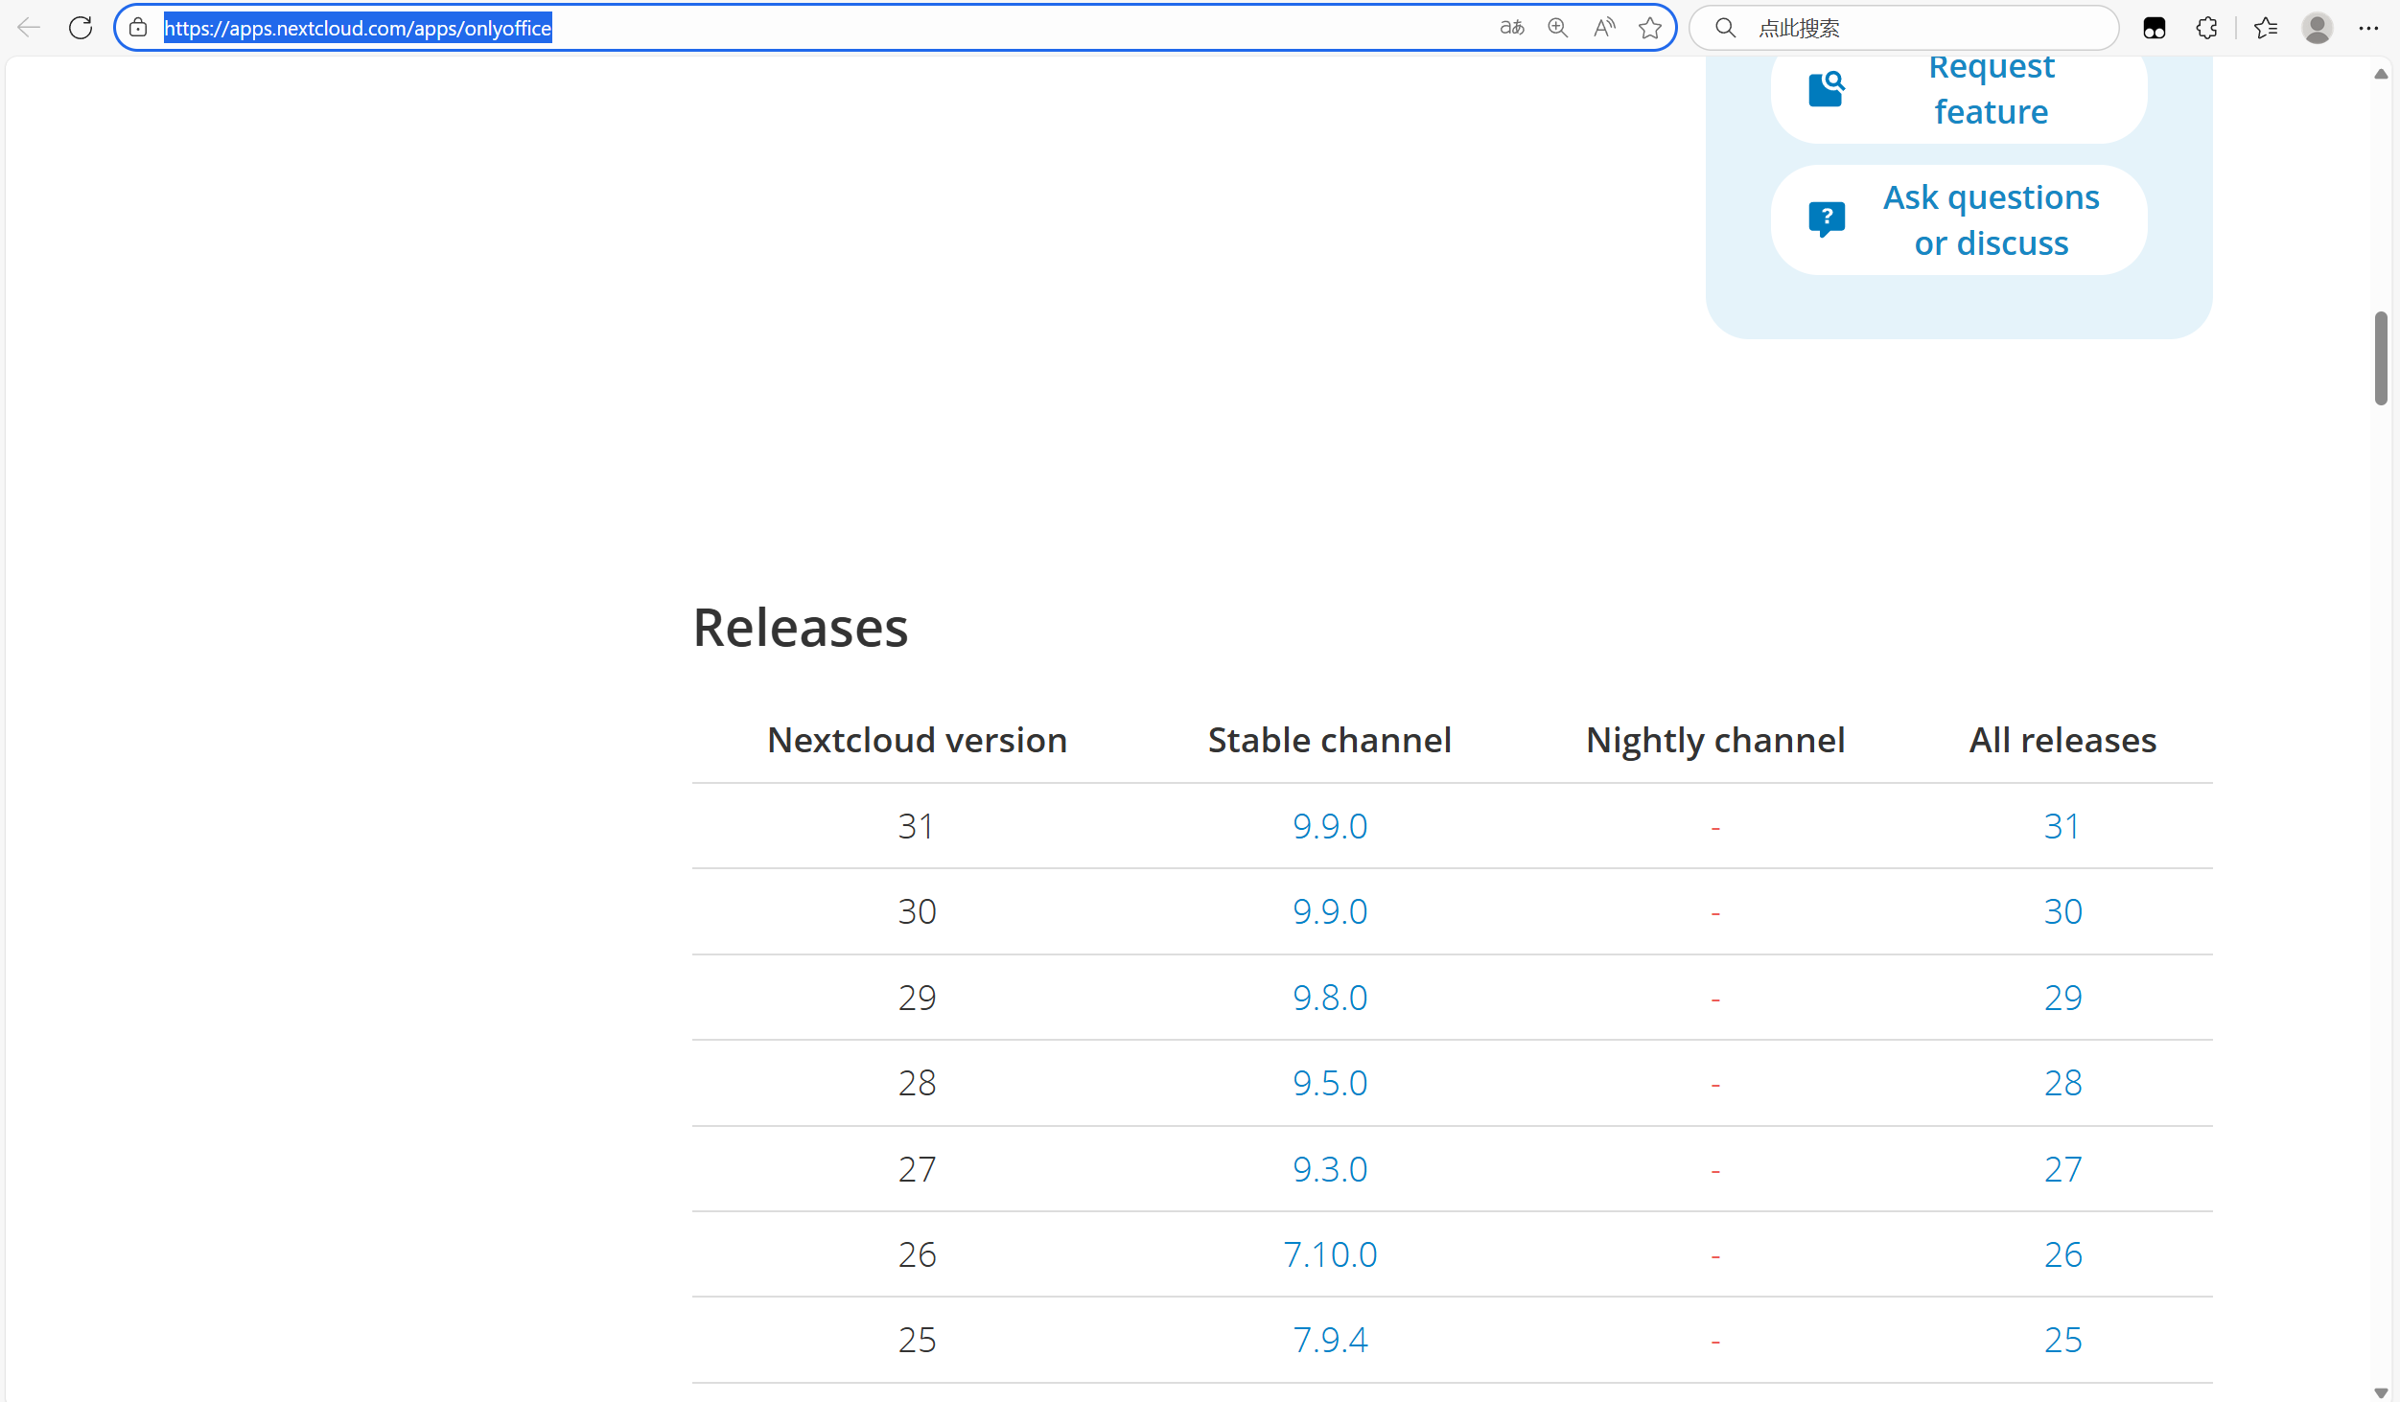
Task: View site information via the lock icon
Action: (x=138, y=28)
